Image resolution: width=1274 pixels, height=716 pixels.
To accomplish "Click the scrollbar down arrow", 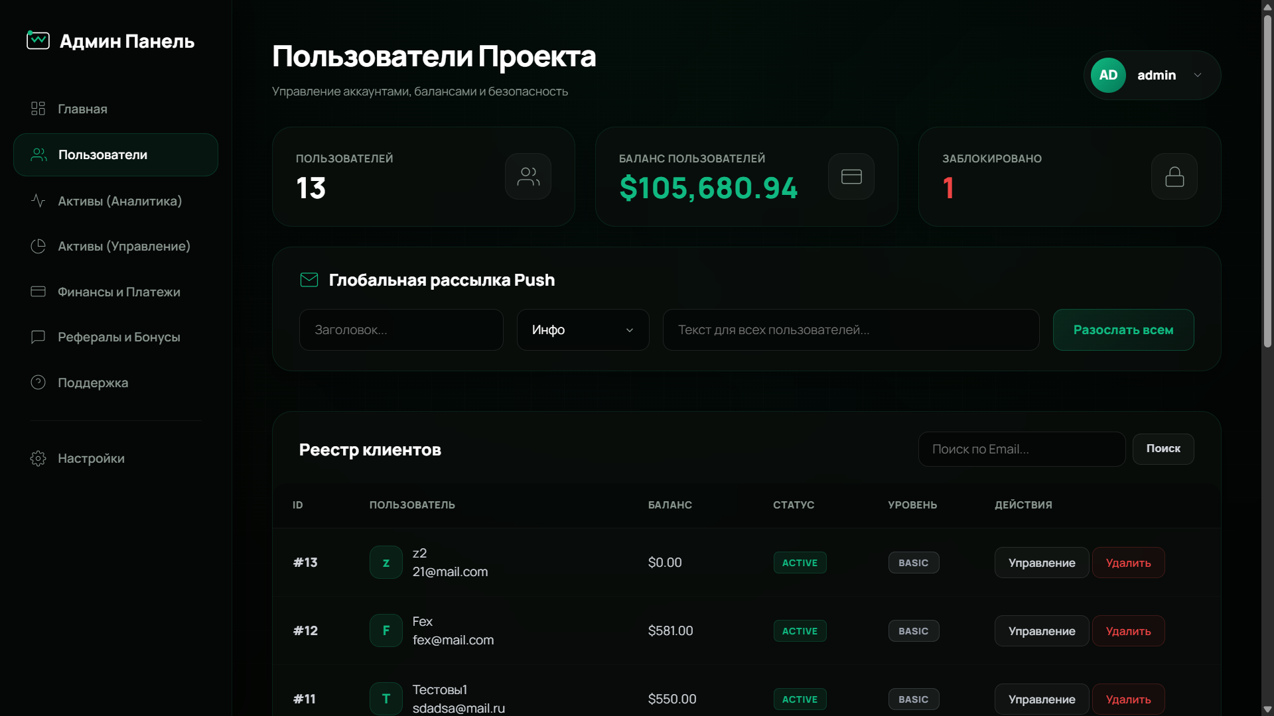I will (1267, 709).
